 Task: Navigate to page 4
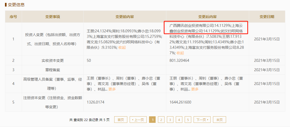click(x=179, y=120)
